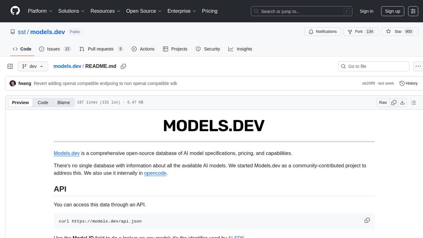Collapse the file tree side panel icon
The width and height of the screenshot is (423, 238).
click(x=10, y=66)
